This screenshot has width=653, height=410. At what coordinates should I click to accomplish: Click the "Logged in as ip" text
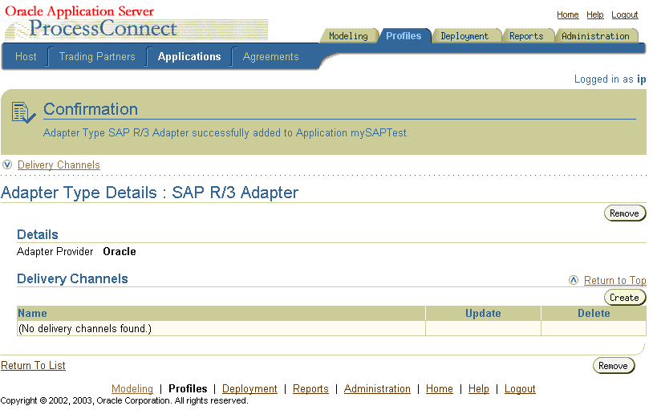[x=610, y=79]
